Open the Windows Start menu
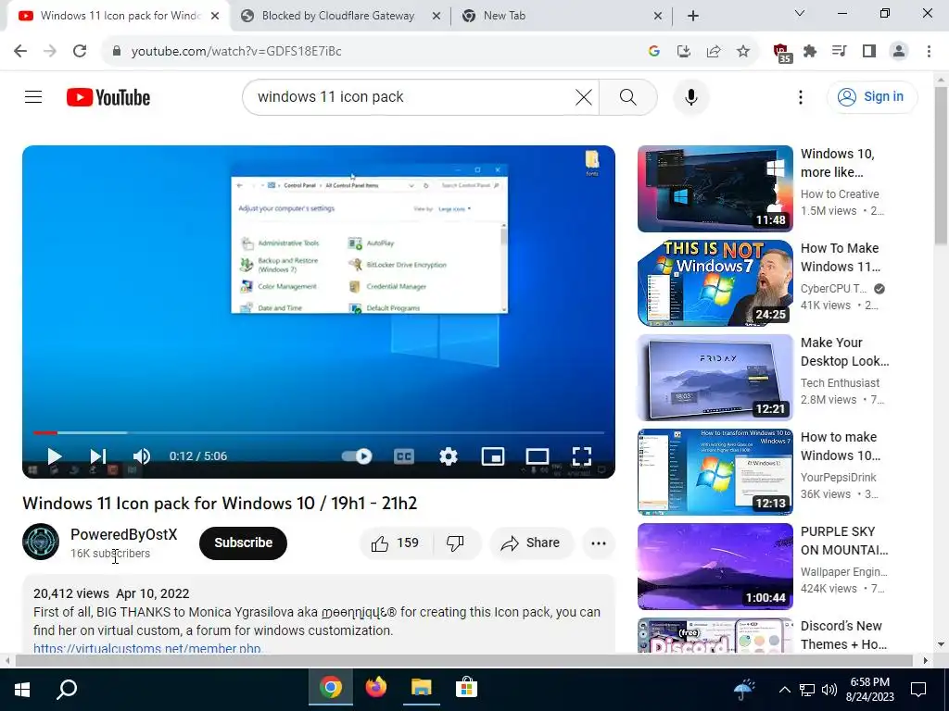 tap(22, 689)
